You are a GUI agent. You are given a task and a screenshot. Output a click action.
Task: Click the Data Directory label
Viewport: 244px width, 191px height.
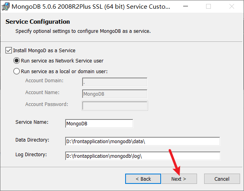point(32,140)
